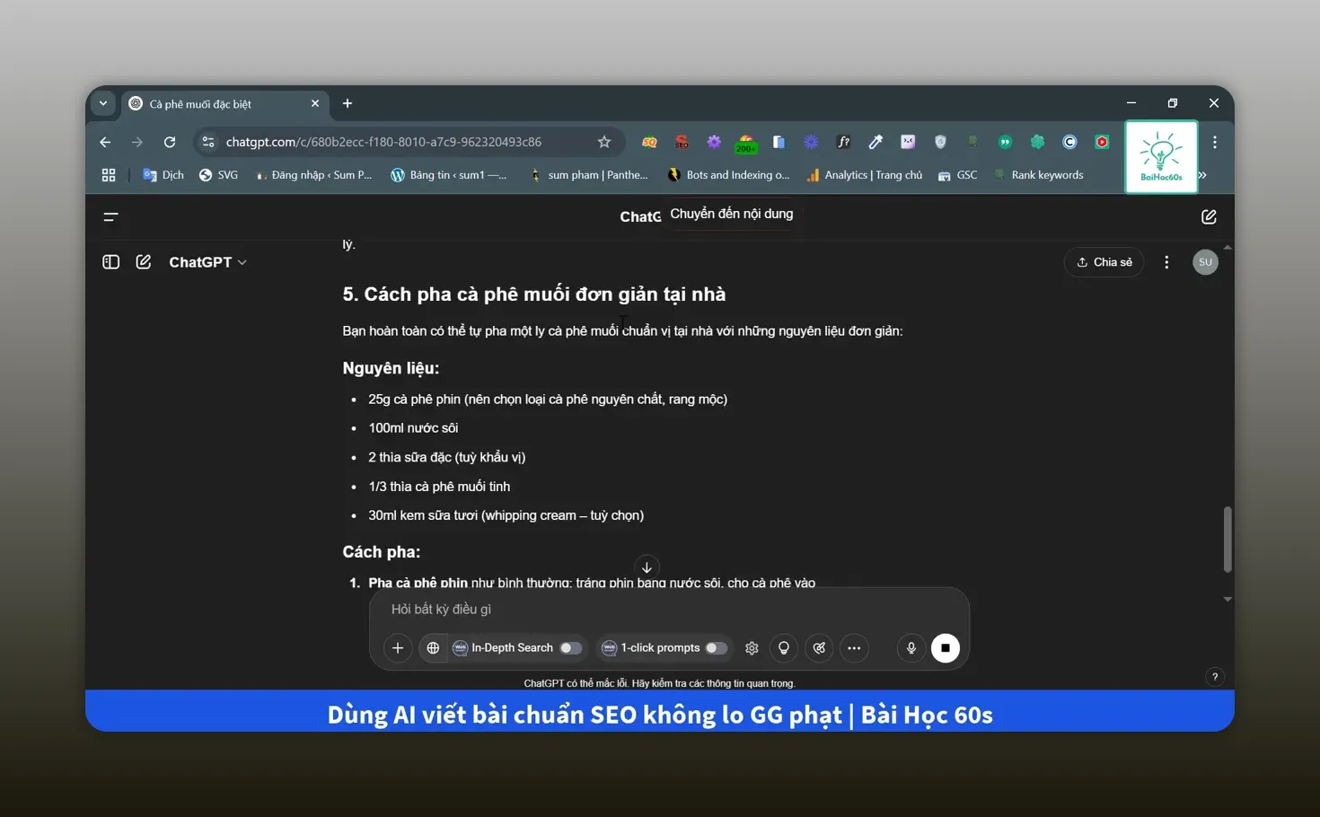
Task: Click the blue circled C extension icon
Action: click(x=1069, y=142)
